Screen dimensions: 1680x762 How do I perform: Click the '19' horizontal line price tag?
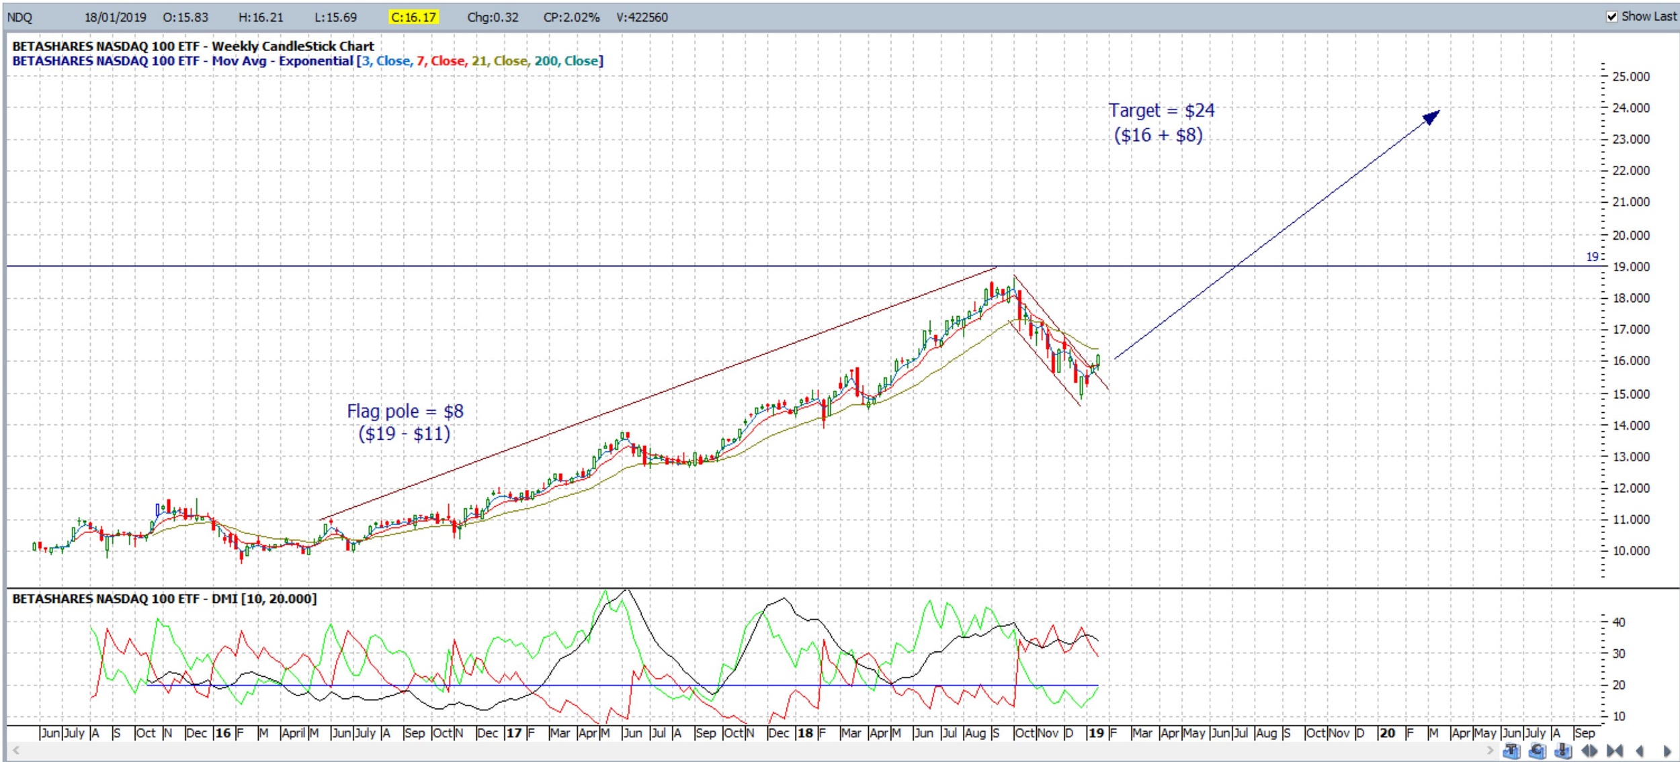tap(1592, 257)
